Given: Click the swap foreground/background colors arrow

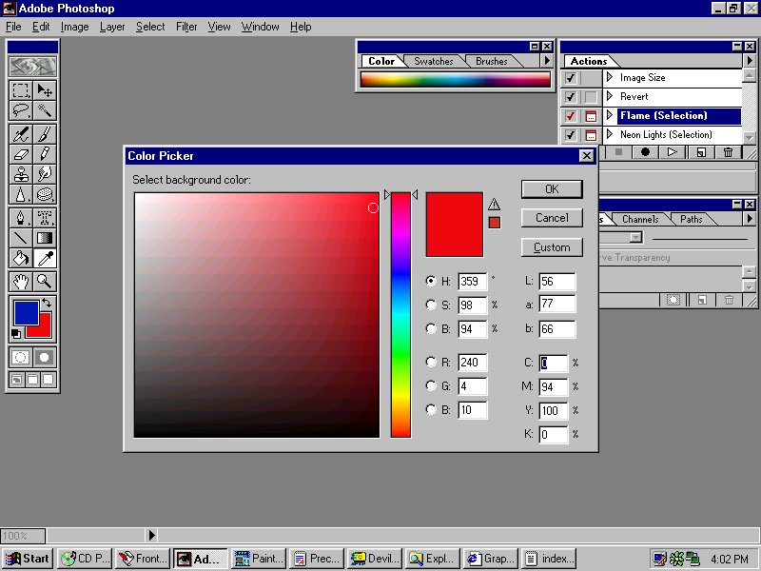Looking at the screenshot, I should (47, 304).
